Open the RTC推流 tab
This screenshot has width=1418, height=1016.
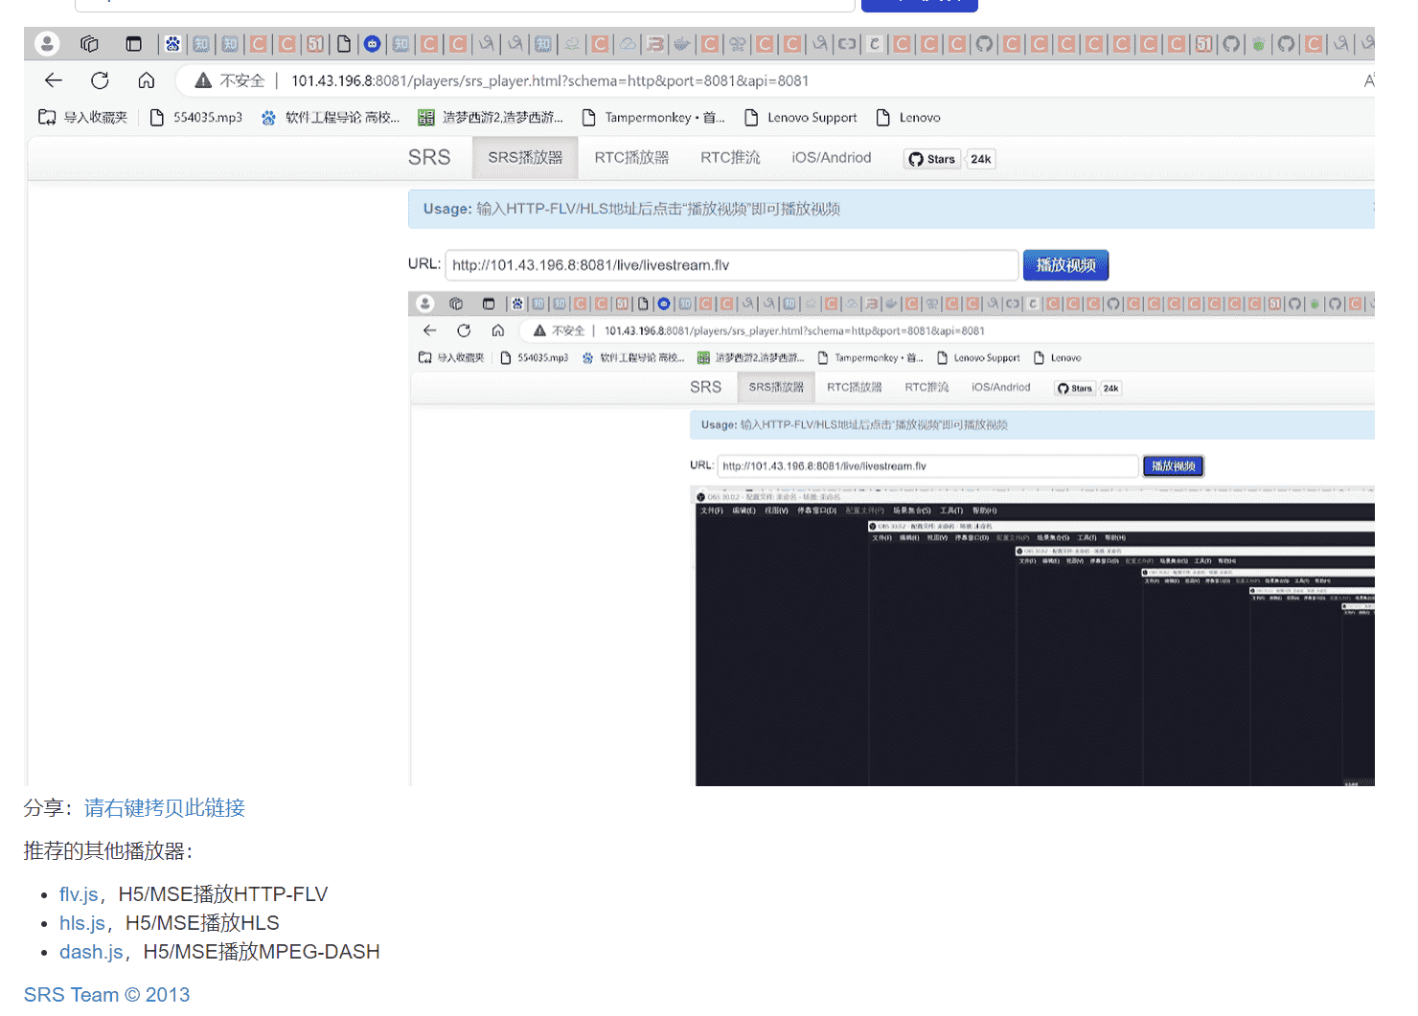(729, 157)
